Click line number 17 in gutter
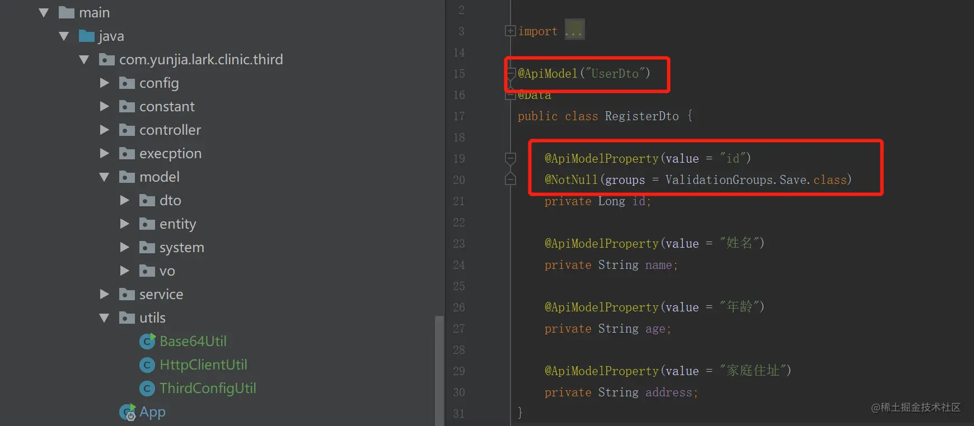Screen dimensions: 974x426 click(x=459, y=116)
